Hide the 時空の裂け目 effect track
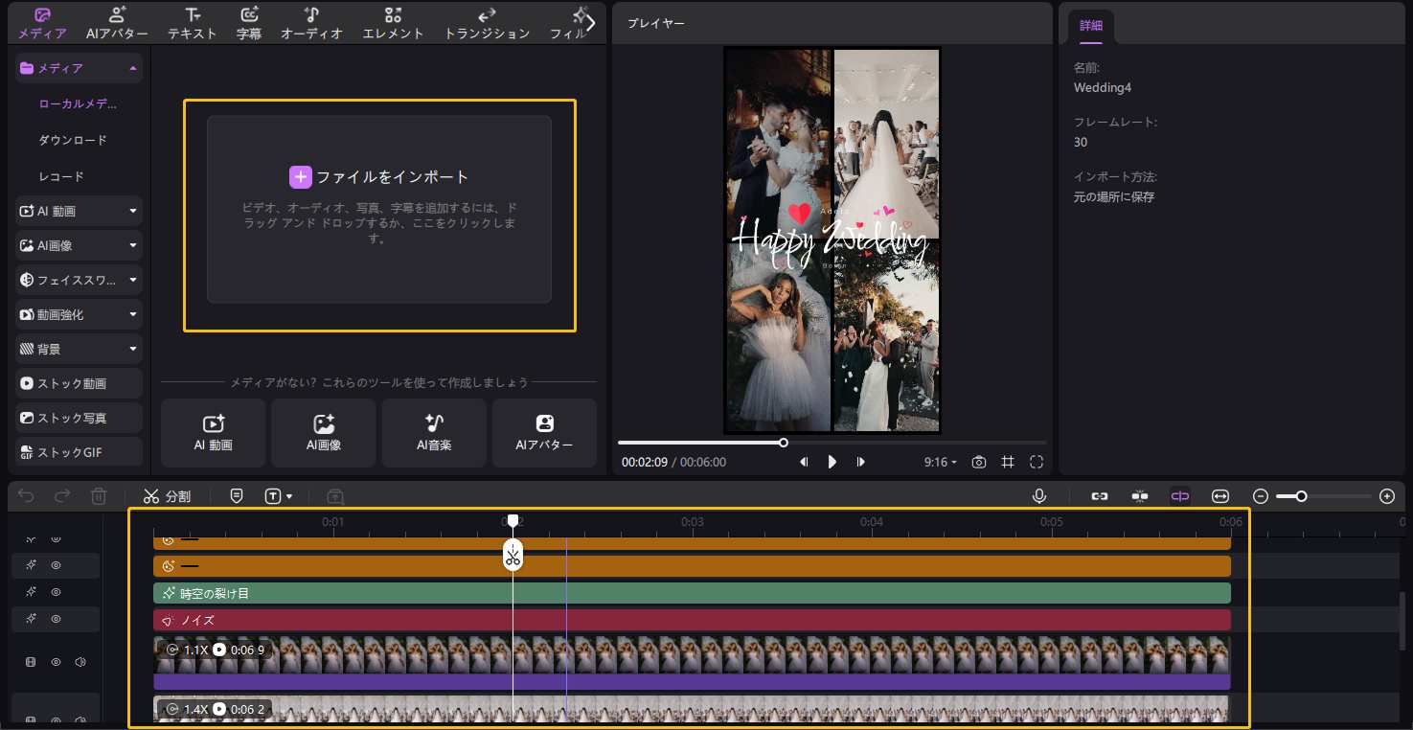Image resolution: width=1413 pixels, height=730 pixels. point(57,592)
